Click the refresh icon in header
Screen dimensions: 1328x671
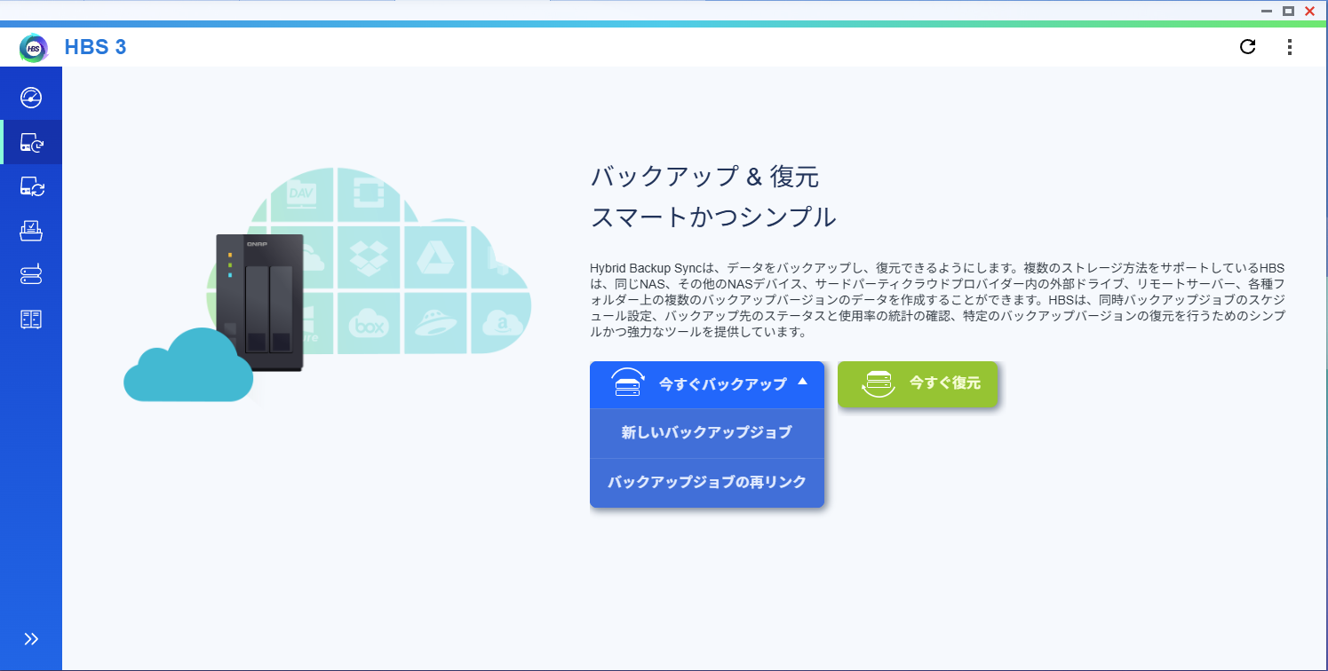point(1247,47)
